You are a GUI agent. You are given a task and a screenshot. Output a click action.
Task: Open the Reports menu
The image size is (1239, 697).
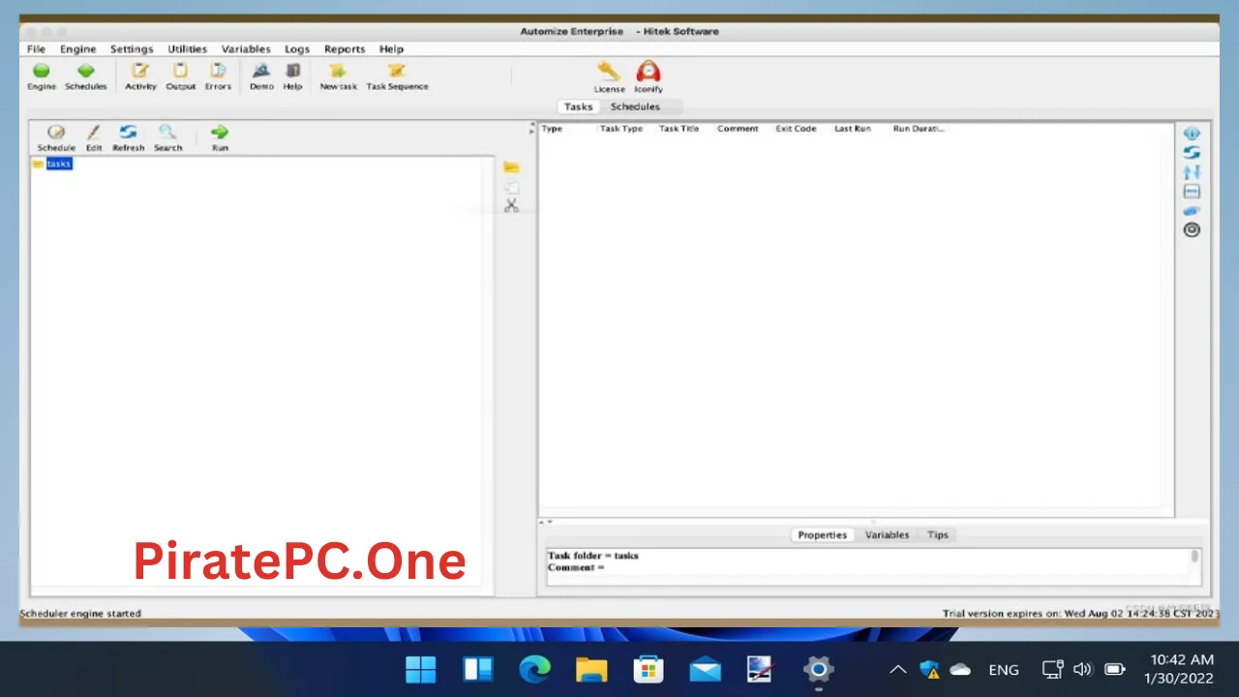tap(345, 48)
